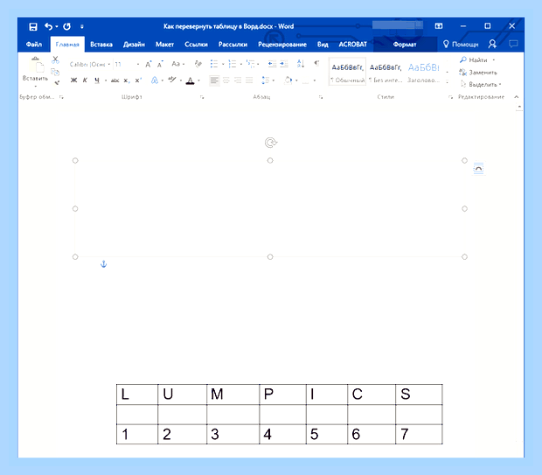Click the Вставить paste button

tap(35, 69)
